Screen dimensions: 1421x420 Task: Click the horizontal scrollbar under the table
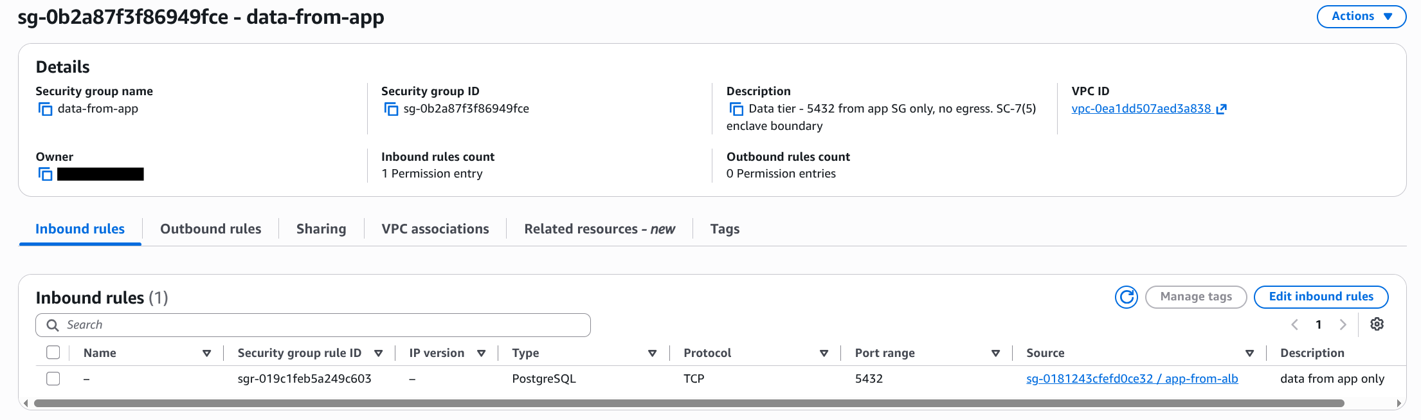pyautogui.click(x=689, y=403)
